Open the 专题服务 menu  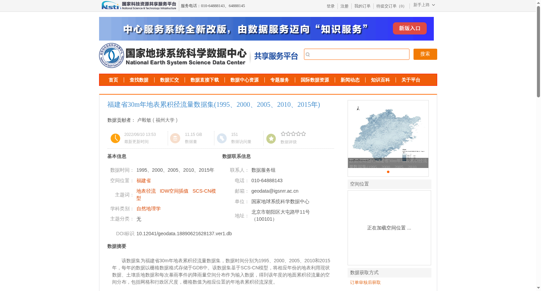pyautogui.click(x=280, y=80)
